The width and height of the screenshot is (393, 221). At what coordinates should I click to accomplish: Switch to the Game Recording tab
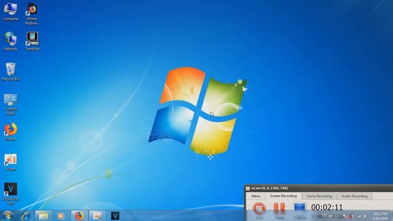[x=319, y=196]
